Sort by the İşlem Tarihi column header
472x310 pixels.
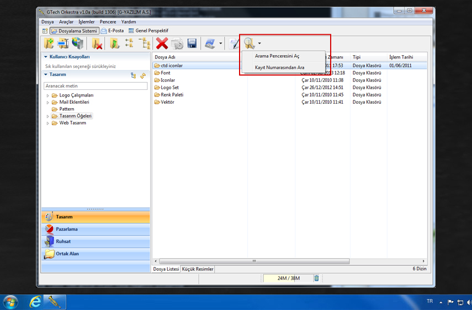point(407,57)
